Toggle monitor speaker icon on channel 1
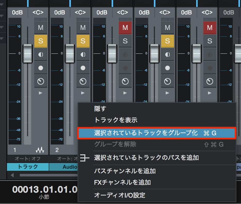Image resolution: width=241 pixels, height=204 pixels. tap(40, 55)
